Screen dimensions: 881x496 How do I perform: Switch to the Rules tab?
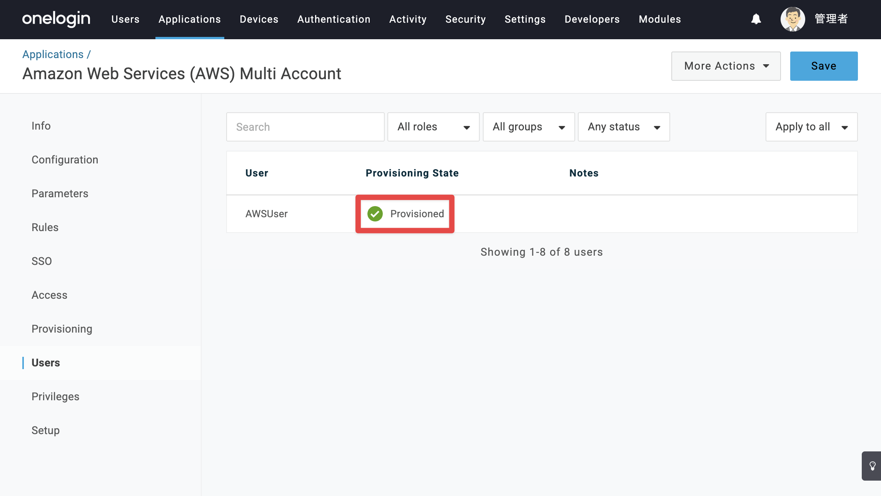coord(45,228)
